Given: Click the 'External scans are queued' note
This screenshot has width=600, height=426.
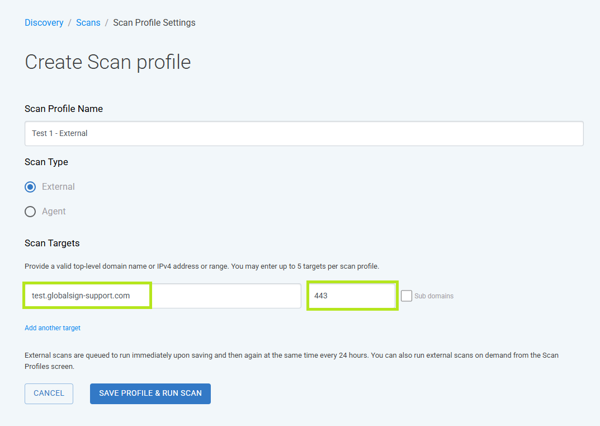Looking at the screenshot, I should [291, 361].
